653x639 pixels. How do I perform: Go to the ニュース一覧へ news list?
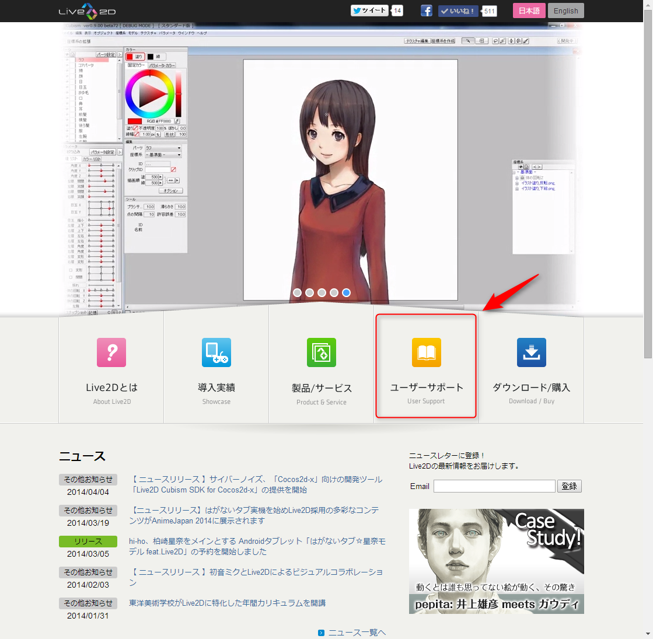[x=357, y=633]
